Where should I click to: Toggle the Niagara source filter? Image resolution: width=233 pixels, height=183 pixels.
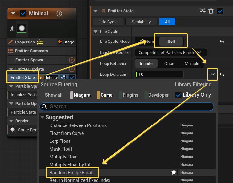80,95
